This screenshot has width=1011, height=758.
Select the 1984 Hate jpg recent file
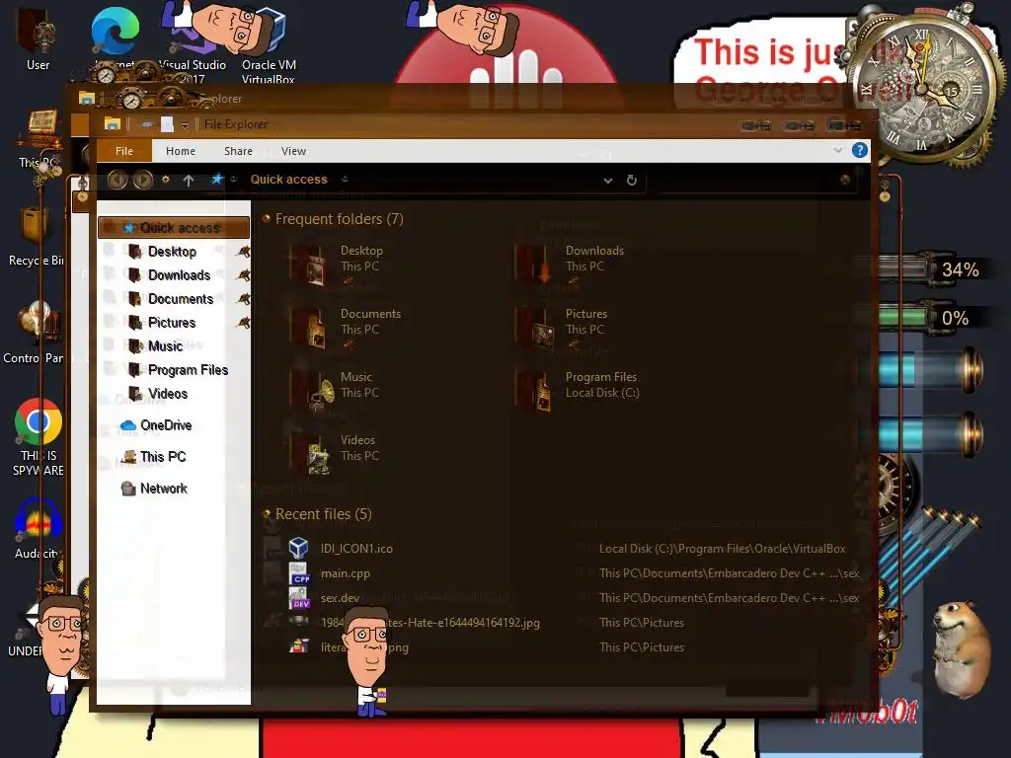click(430, 622)
